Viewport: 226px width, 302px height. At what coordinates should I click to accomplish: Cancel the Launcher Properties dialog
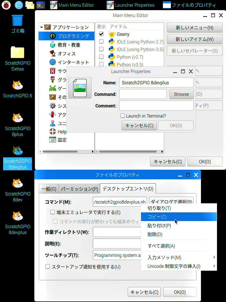pos(139,125)
